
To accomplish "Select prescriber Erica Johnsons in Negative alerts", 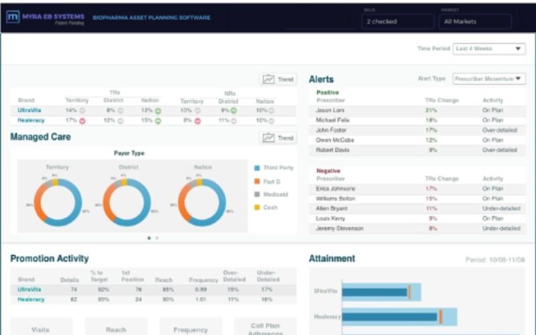I will click(x=417, y=189).
